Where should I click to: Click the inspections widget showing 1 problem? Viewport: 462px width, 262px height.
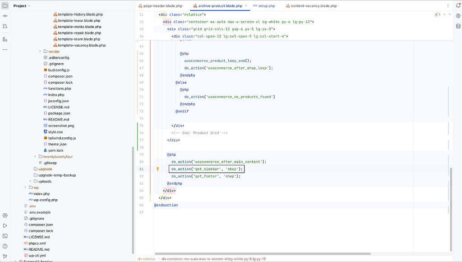click(437, 14)
